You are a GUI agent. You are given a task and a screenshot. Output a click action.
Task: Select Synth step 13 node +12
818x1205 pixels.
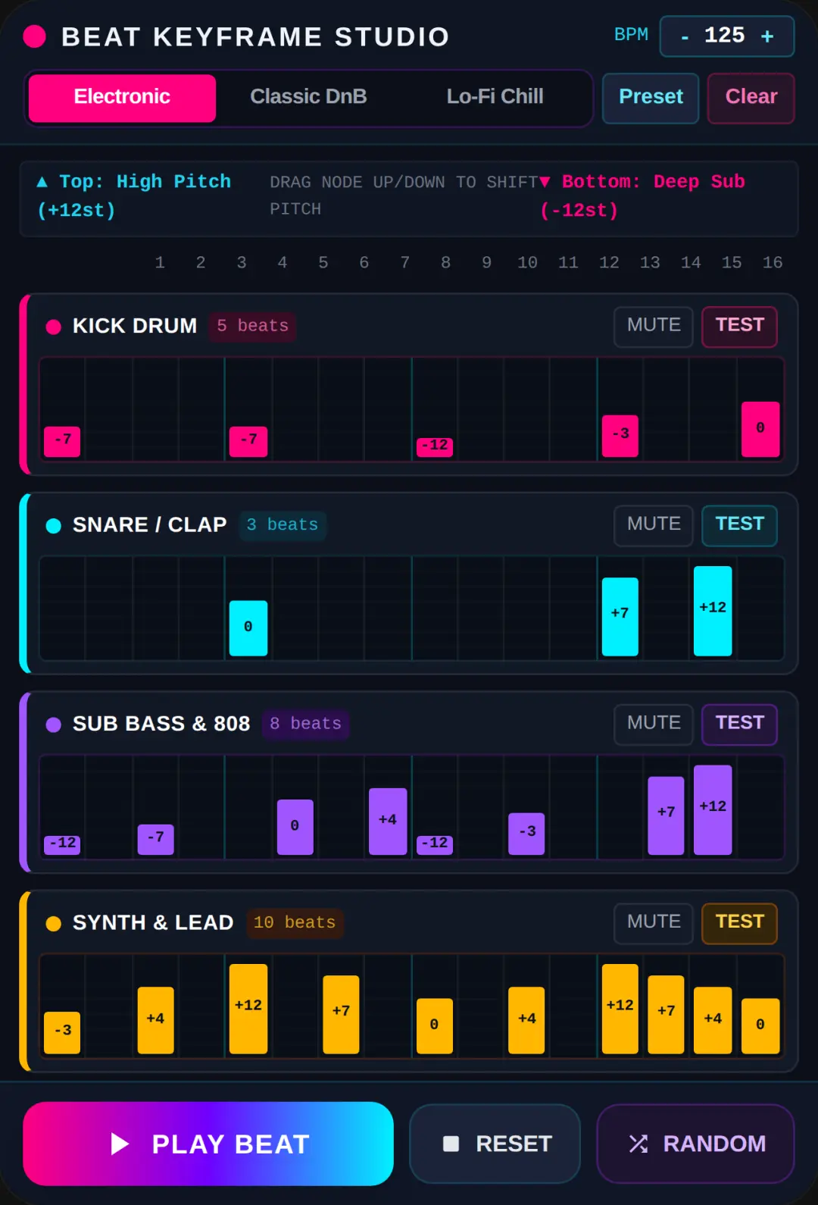(x=620, y=1009)
